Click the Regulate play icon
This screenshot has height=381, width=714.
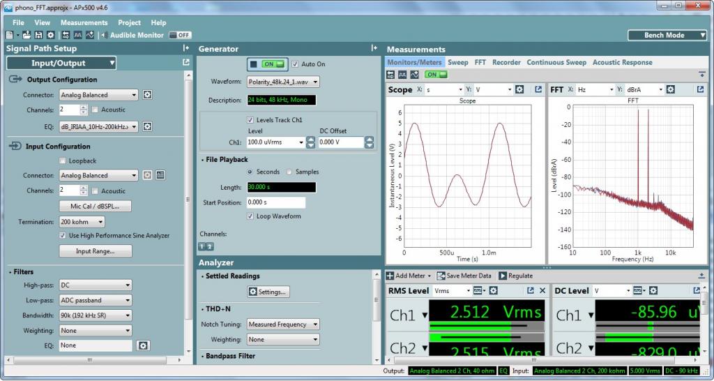[503, 276]
